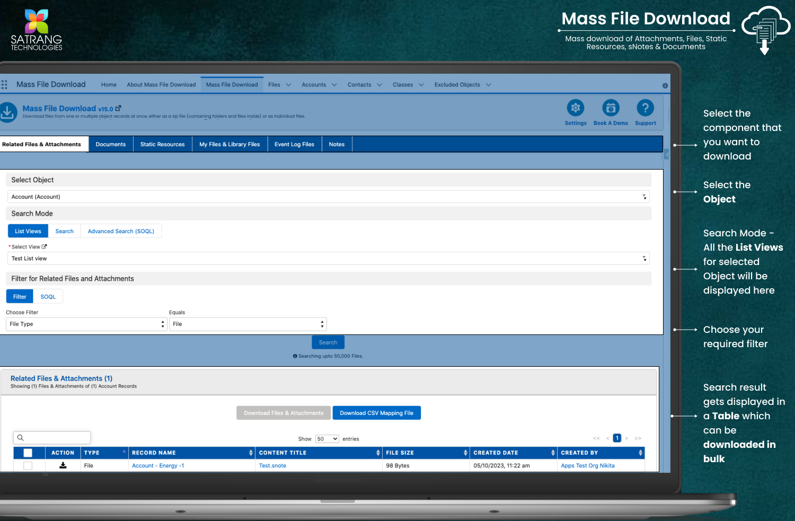795x521 pixels.
Task: Open the Select Object Account dropdown
Action: point(328,197)
